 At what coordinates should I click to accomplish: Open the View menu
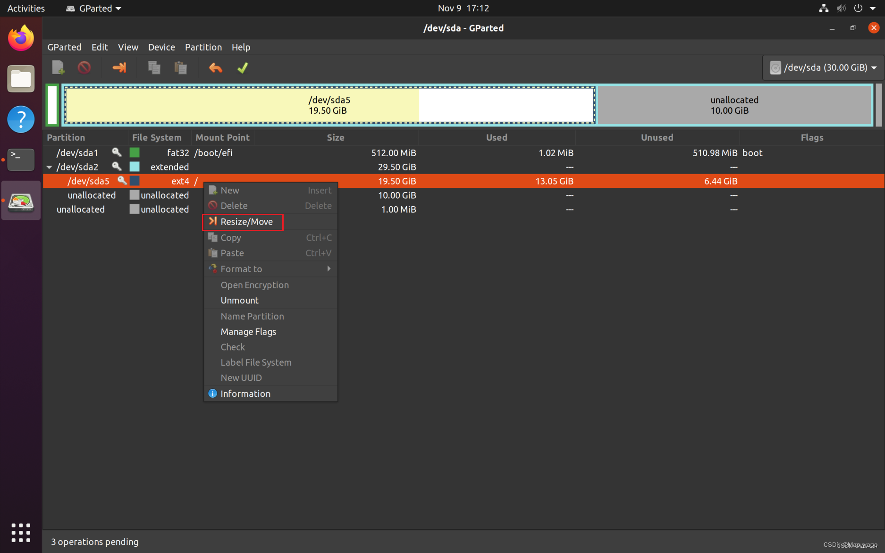click(x=128, y=47)
